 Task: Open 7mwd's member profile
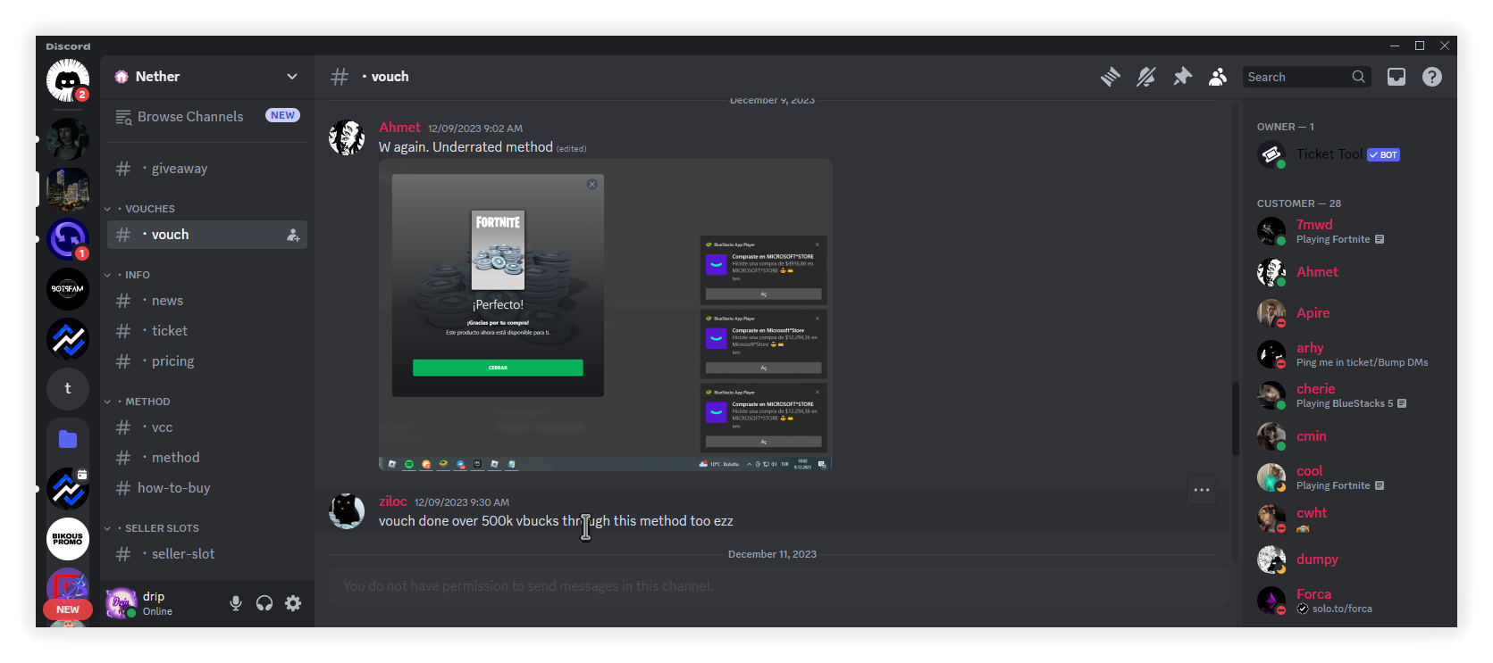[x=1350, y=231]
